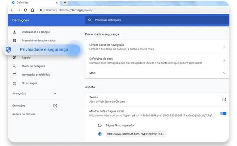The image size is (237, 146).
Task: Click the 'Abrir a Web Store do Chrome' text
Action: [107, 102]
